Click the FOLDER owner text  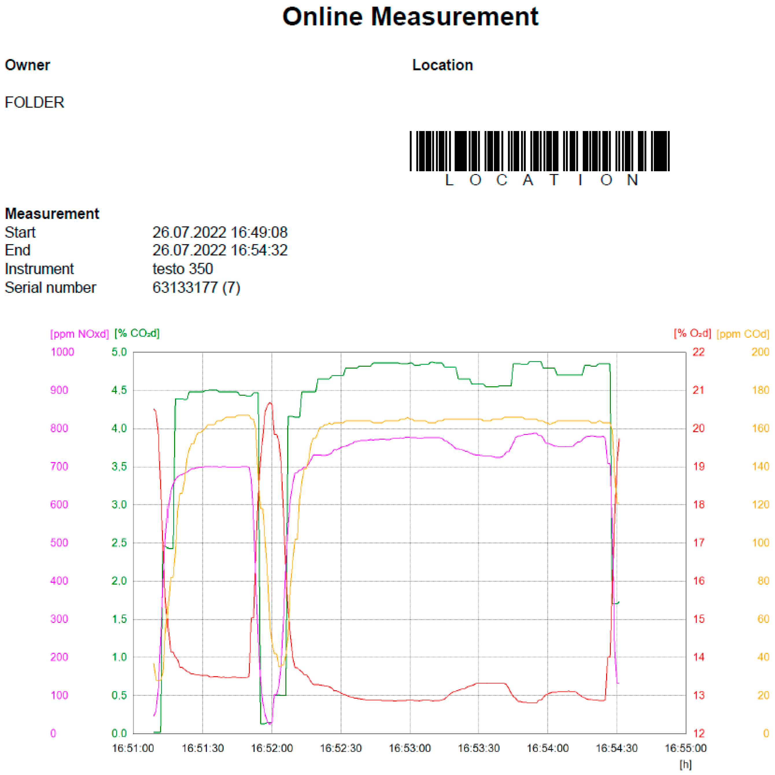(34, 102)
